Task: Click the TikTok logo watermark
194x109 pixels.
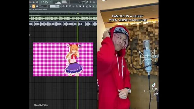Action: pos(154,86)
